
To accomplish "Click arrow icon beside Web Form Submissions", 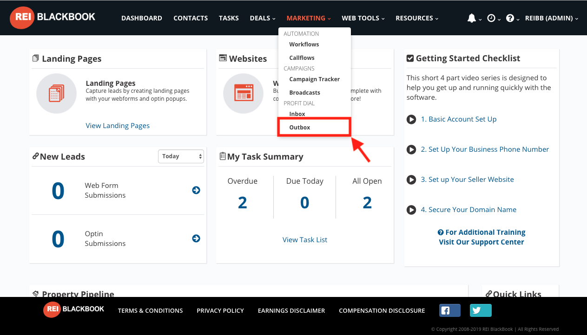I will (x=196, y=190).
